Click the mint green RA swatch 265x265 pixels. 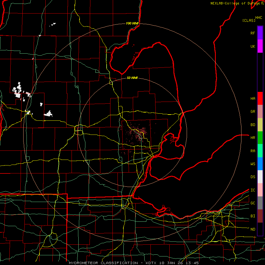point(260,151)
